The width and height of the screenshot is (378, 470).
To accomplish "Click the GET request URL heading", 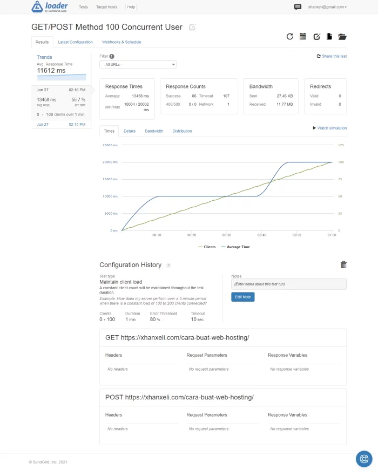I will pos(177,338).
